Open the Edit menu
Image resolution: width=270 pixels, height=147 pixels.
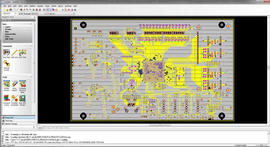[x=10, y=6]
